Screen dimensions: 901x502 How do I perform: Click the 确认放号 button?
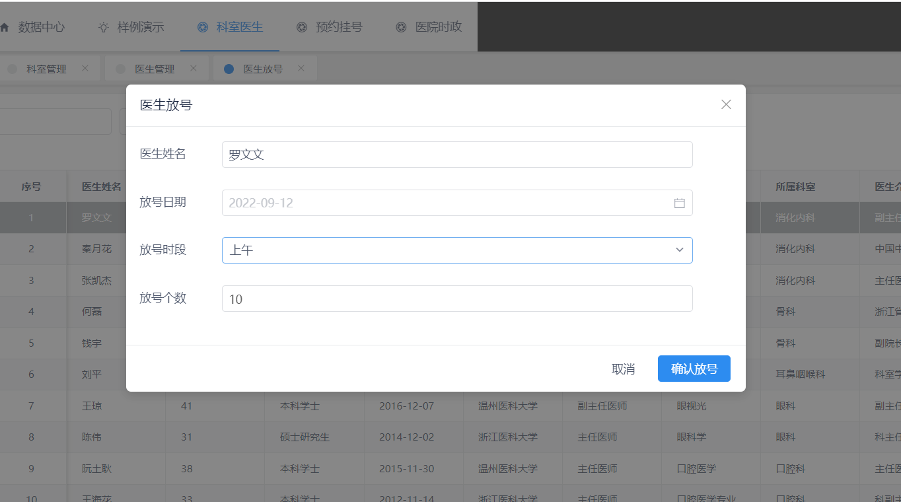(694, 369)
